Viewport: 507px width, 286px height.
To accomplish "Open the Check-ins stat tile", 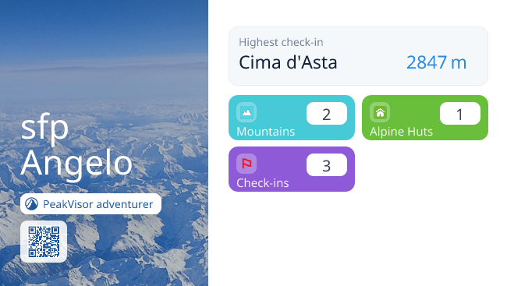I will click(292, 169).
